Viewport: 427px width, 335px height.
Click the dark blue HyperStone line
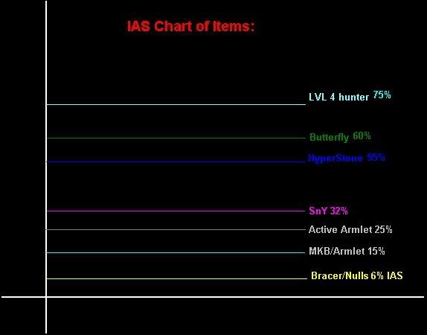[x=176, y=162]
